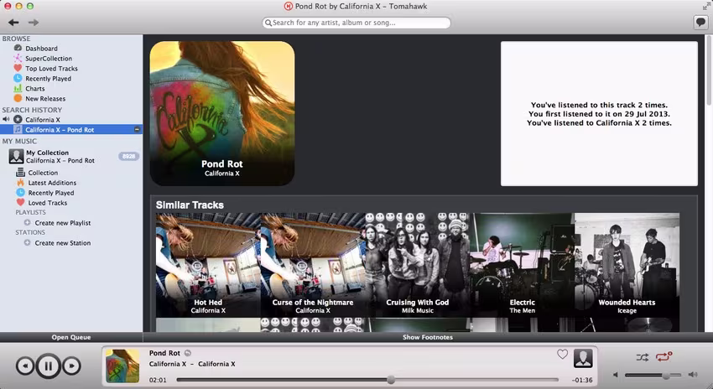713x389 pixels.
Task: Mute volume with the small speaker icon
Action: pos(615,375)
